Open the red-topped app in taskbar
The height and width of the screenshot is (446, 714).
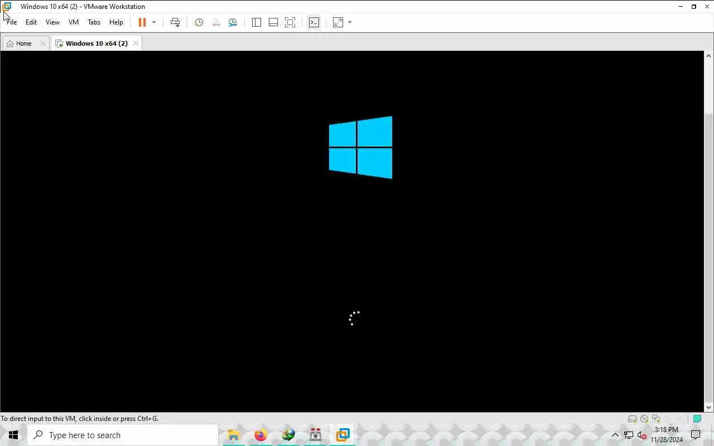(316, 435)
